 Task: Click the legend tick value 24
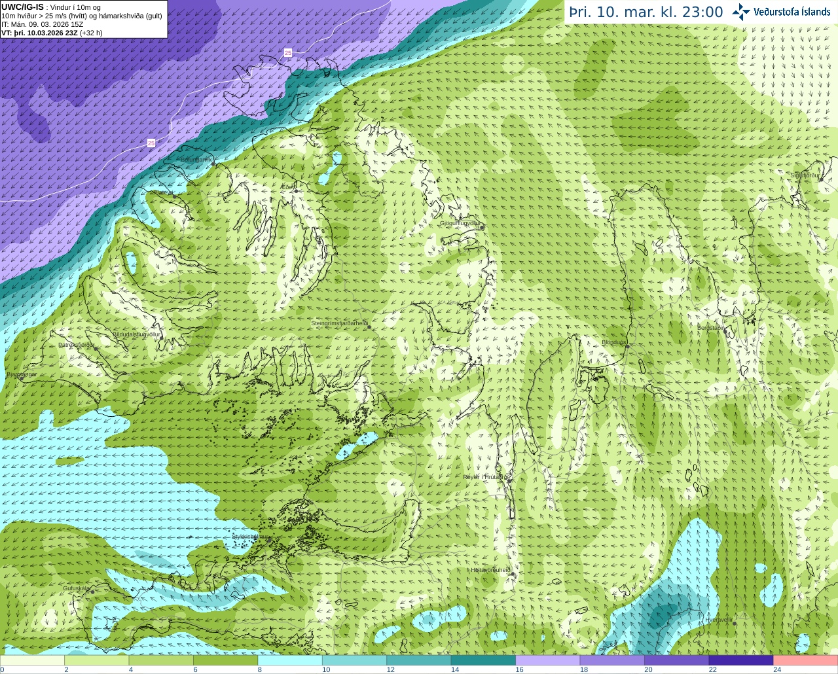[776, 669]
